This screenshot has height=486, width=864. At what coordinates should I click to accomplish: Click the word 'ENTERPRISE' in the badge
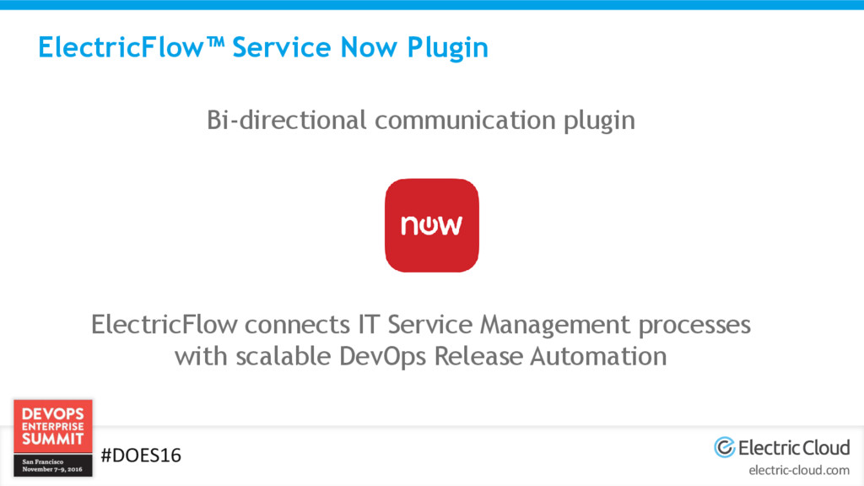pyautogui.click(x=53, y=426)
